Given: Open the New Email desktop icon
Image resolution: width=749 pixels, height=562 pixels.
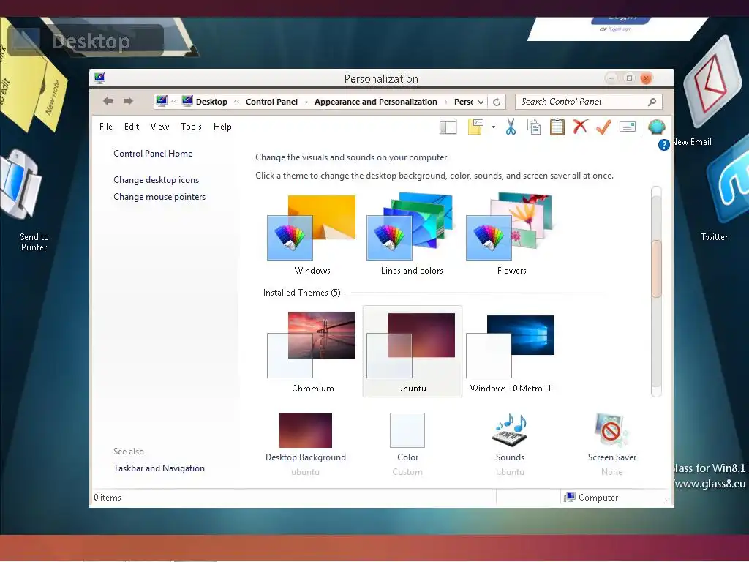Looking at the screenshot, I should pos(714,81).
